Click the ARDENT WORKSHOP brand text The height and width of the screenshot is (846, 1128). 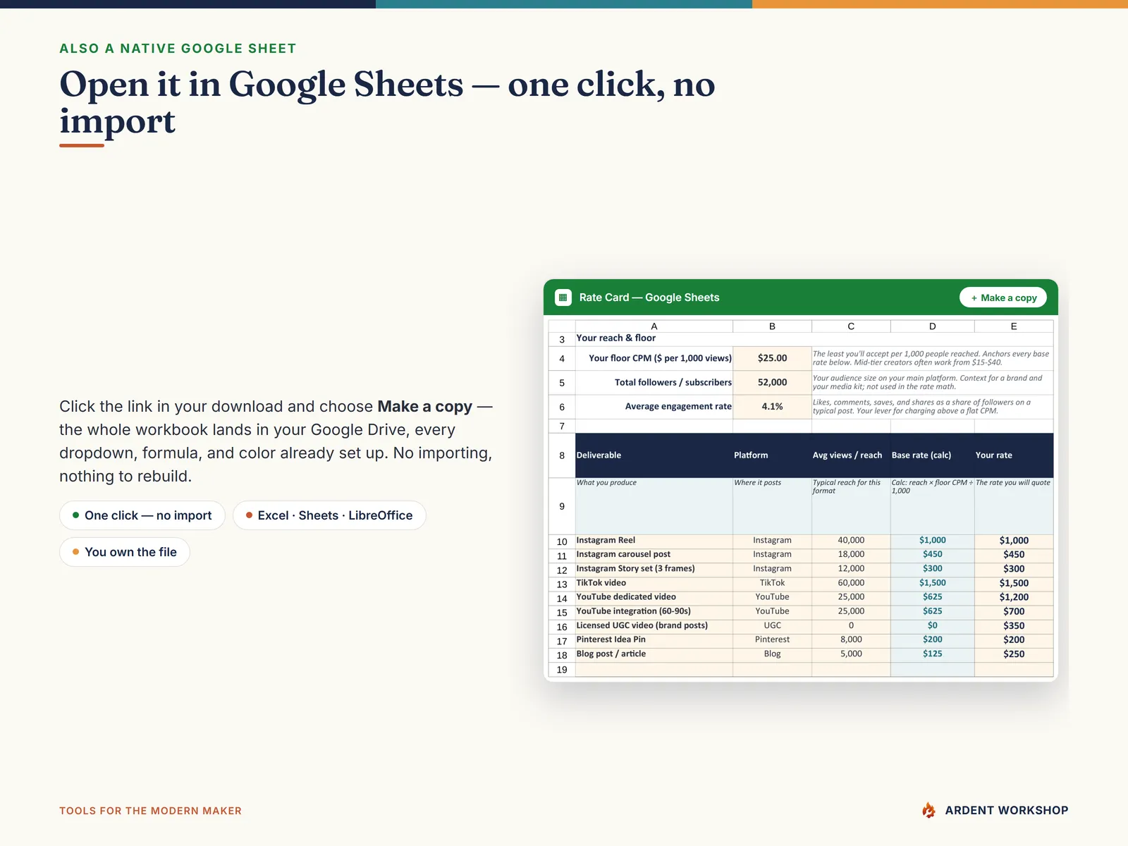tap(1007, 811)
